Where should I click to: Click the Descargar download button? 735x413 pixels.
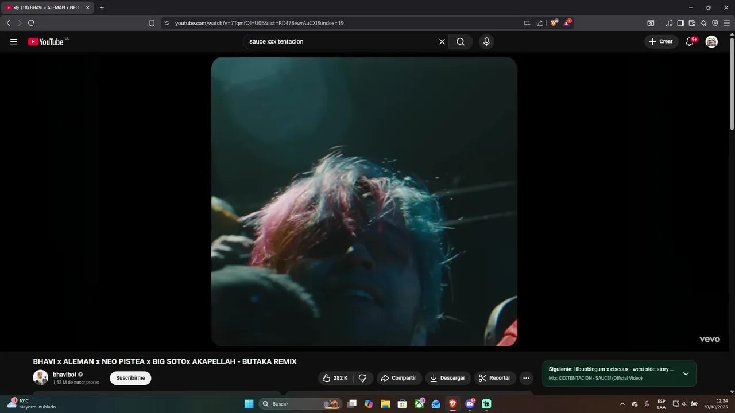point(448,378)
